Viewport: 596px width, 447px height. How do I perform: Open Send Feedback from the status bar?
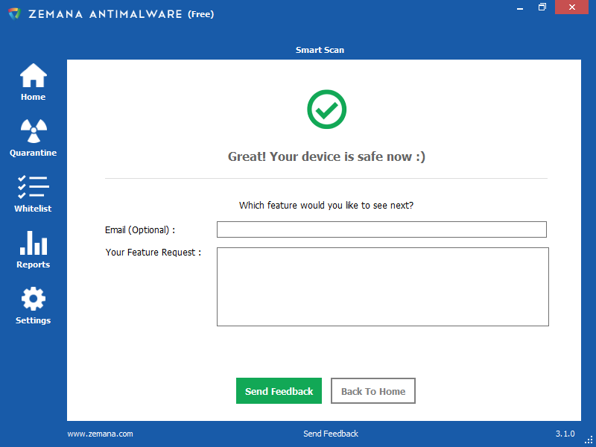pyautogui.click(x=331, y=433)
